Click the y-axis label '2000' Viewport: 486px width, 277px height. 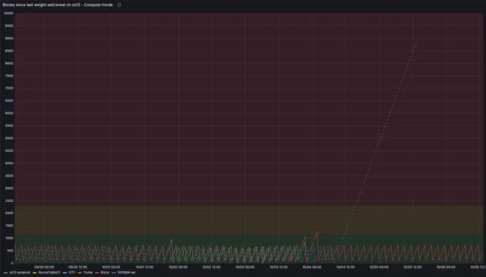pos(9,213)
